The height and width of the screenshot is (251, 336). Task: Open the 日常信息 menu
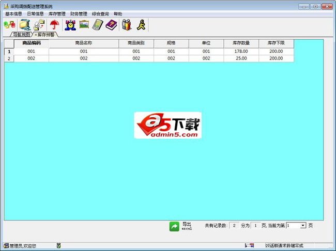pos(35,14)
